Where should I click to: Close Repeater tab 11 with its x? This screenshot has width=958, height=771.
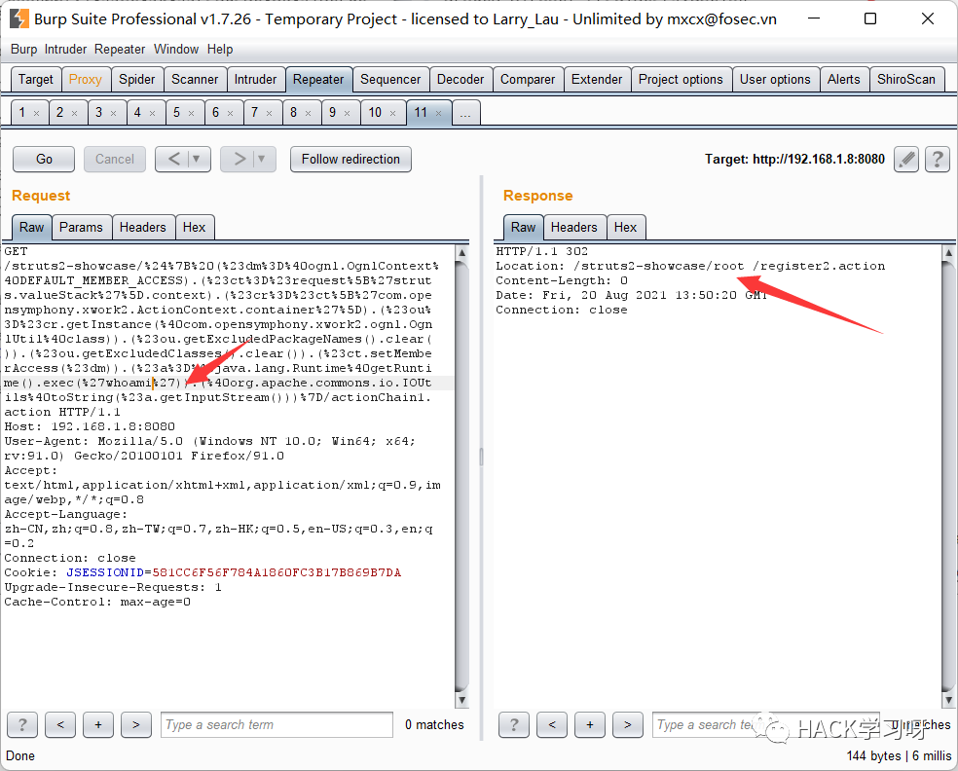(439, 113)
